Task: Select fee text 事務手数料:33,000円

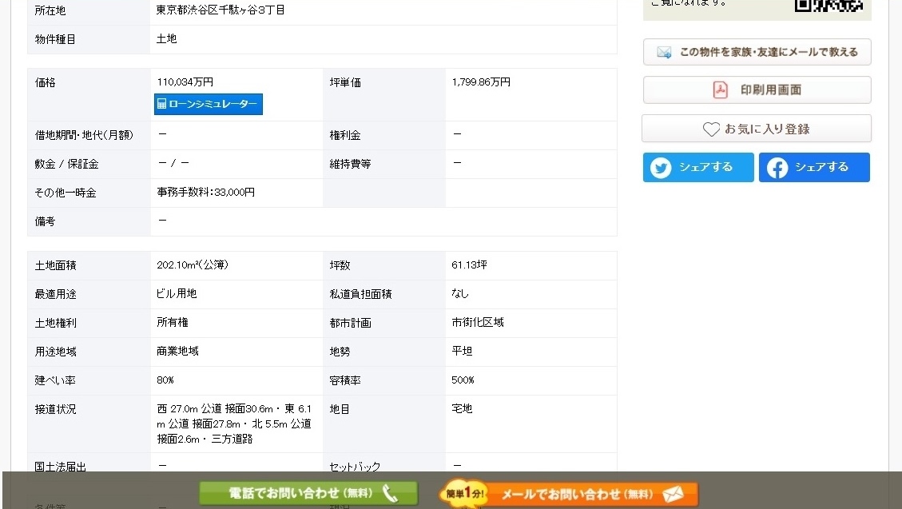Action: click(x=205, y=192)
